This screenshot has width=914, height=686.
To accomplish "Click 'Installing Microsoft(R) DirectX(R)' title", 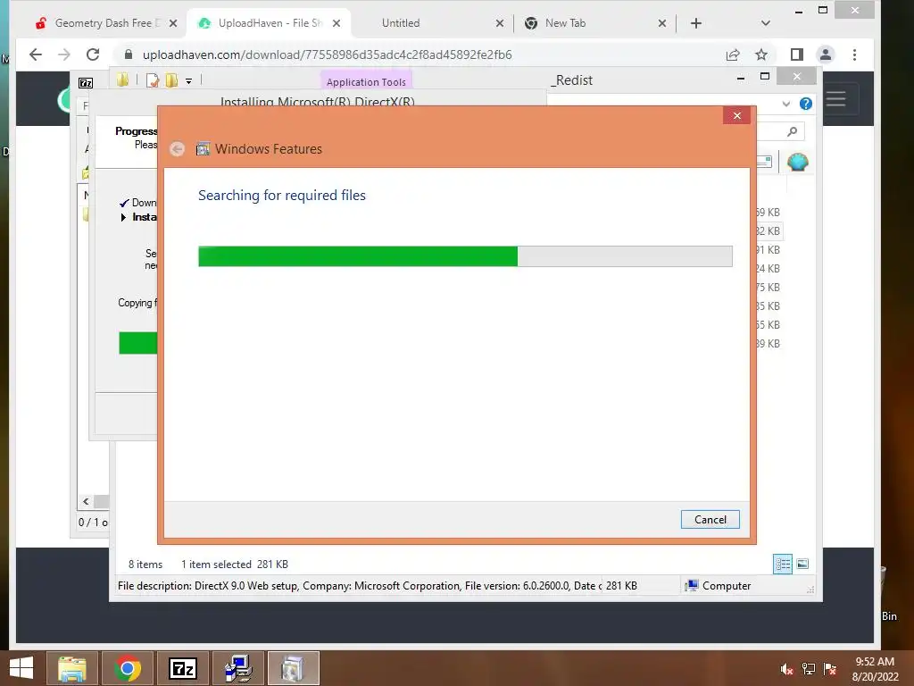I will 318,102.
